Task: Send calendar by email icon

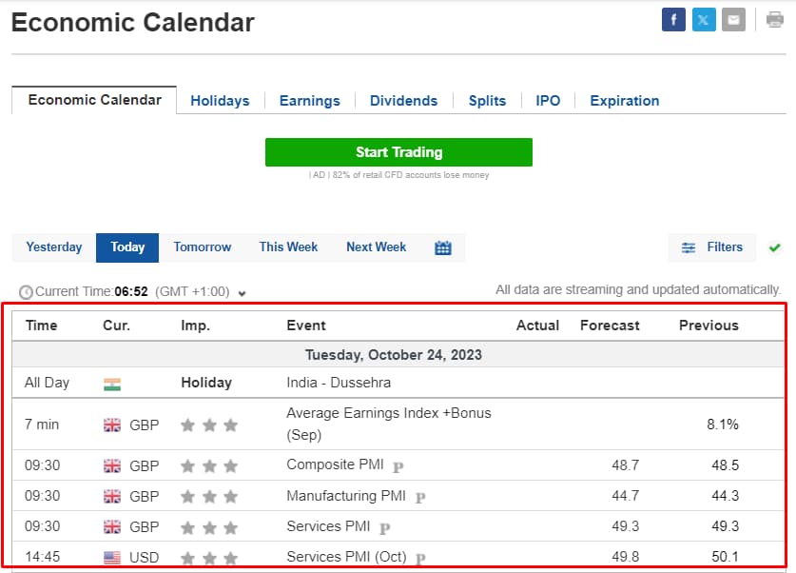Action: pos(733,20)
